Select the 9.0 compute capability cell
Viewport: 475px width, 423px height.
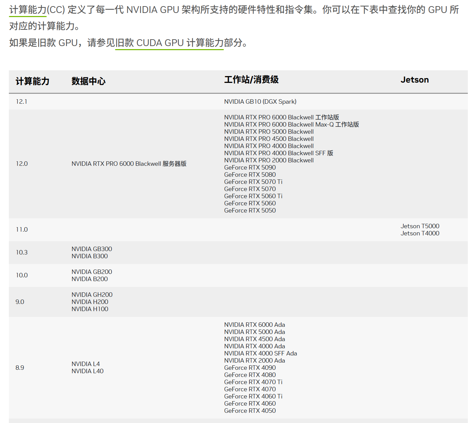coord(20,302)
